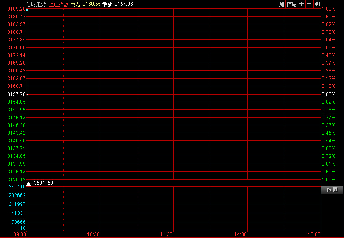Click the 11:30 time axis marker
Viewport: 344px width, 238px height.
point(166,234)
